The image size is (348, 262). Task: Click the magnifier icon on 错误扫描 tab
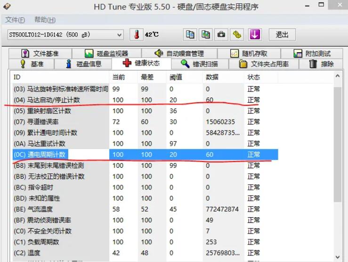185,64
